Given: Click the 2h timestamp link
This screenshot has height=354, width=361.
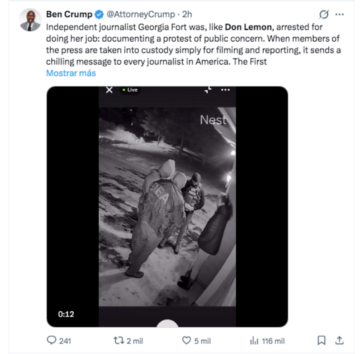Looking at the screenshot, I should 188,14.
